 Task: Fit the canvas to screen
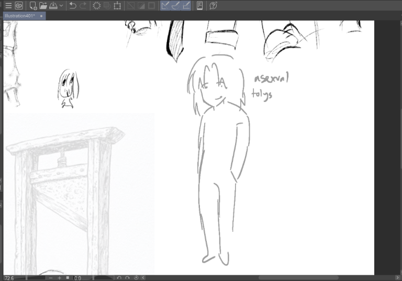point(68,278)
